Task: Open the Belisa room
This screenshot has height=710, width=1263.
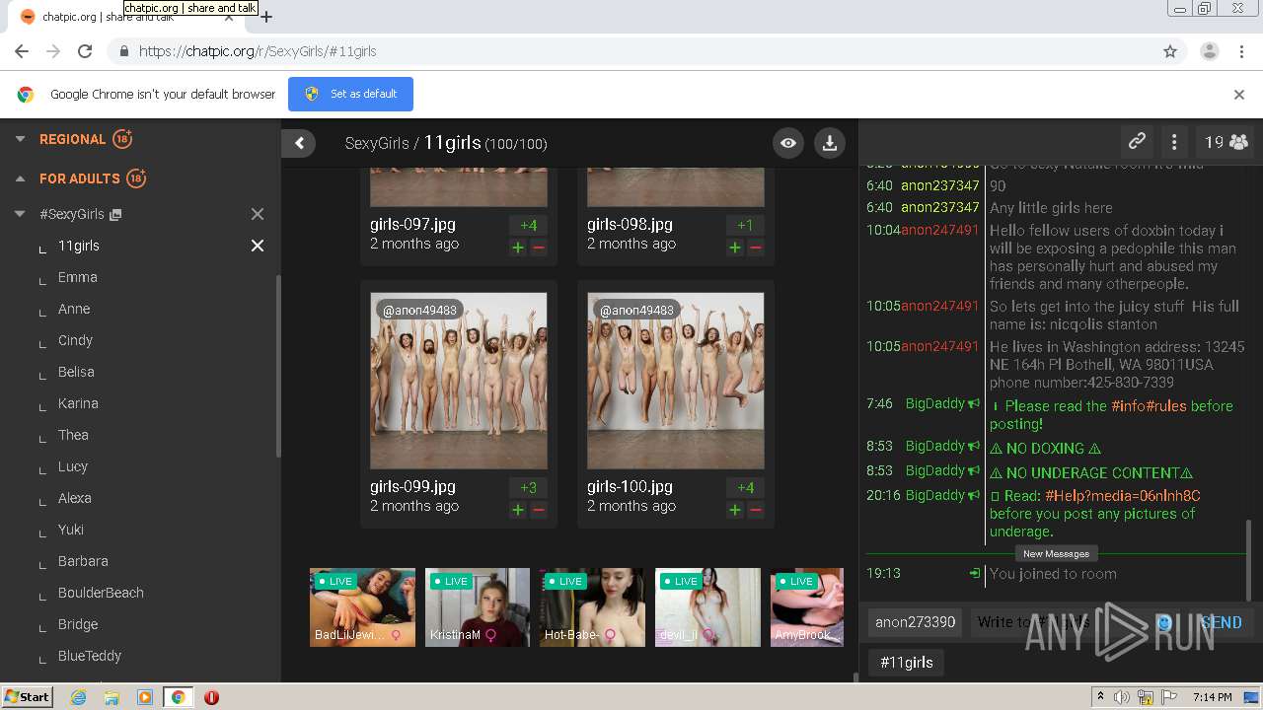Action: coord(76,372)
